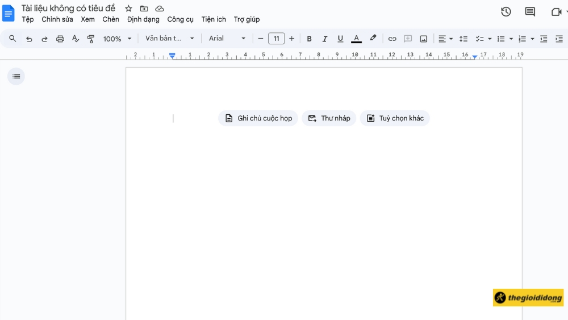Toggle italic text formatting
The width and height of the screenshot is (568, 320).
tap(325, 39)
